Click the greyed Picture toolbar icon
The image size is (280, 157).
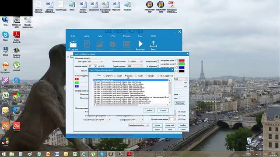pyautogui.click(x=100, y=44)
